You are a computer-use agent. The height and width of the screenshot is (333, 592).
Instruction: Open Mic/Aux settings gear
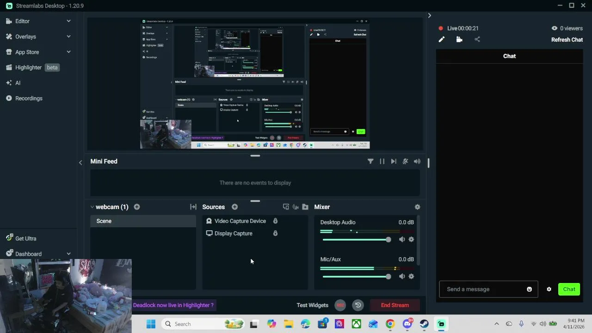(411, 277)
